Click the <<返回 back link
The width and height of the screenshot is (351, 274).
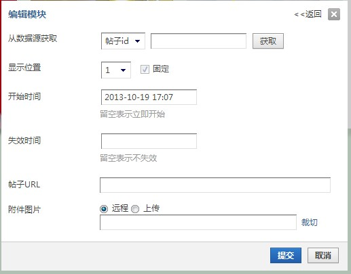[x=308, y=14]
